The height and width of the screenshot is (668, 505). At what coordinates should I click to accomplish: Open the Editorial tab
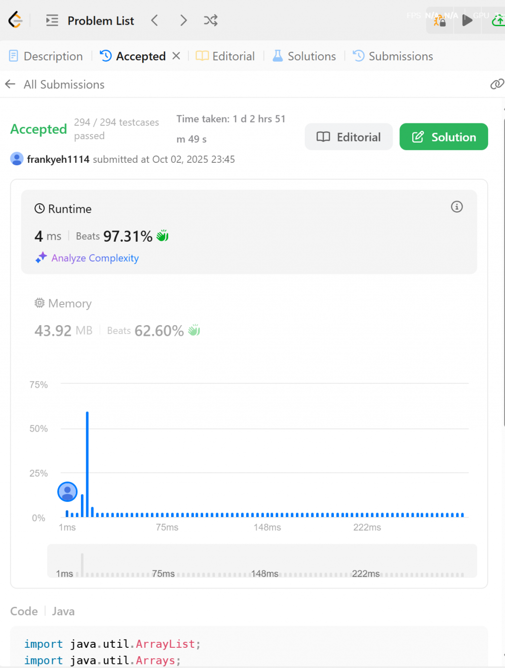point(225,56)
